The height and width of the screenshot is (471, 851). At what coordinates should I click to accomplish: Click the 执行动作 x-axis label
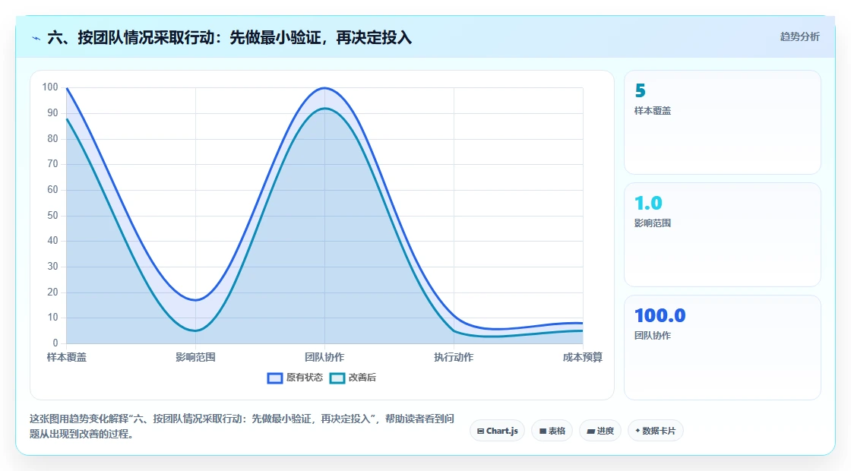(454, 357)
